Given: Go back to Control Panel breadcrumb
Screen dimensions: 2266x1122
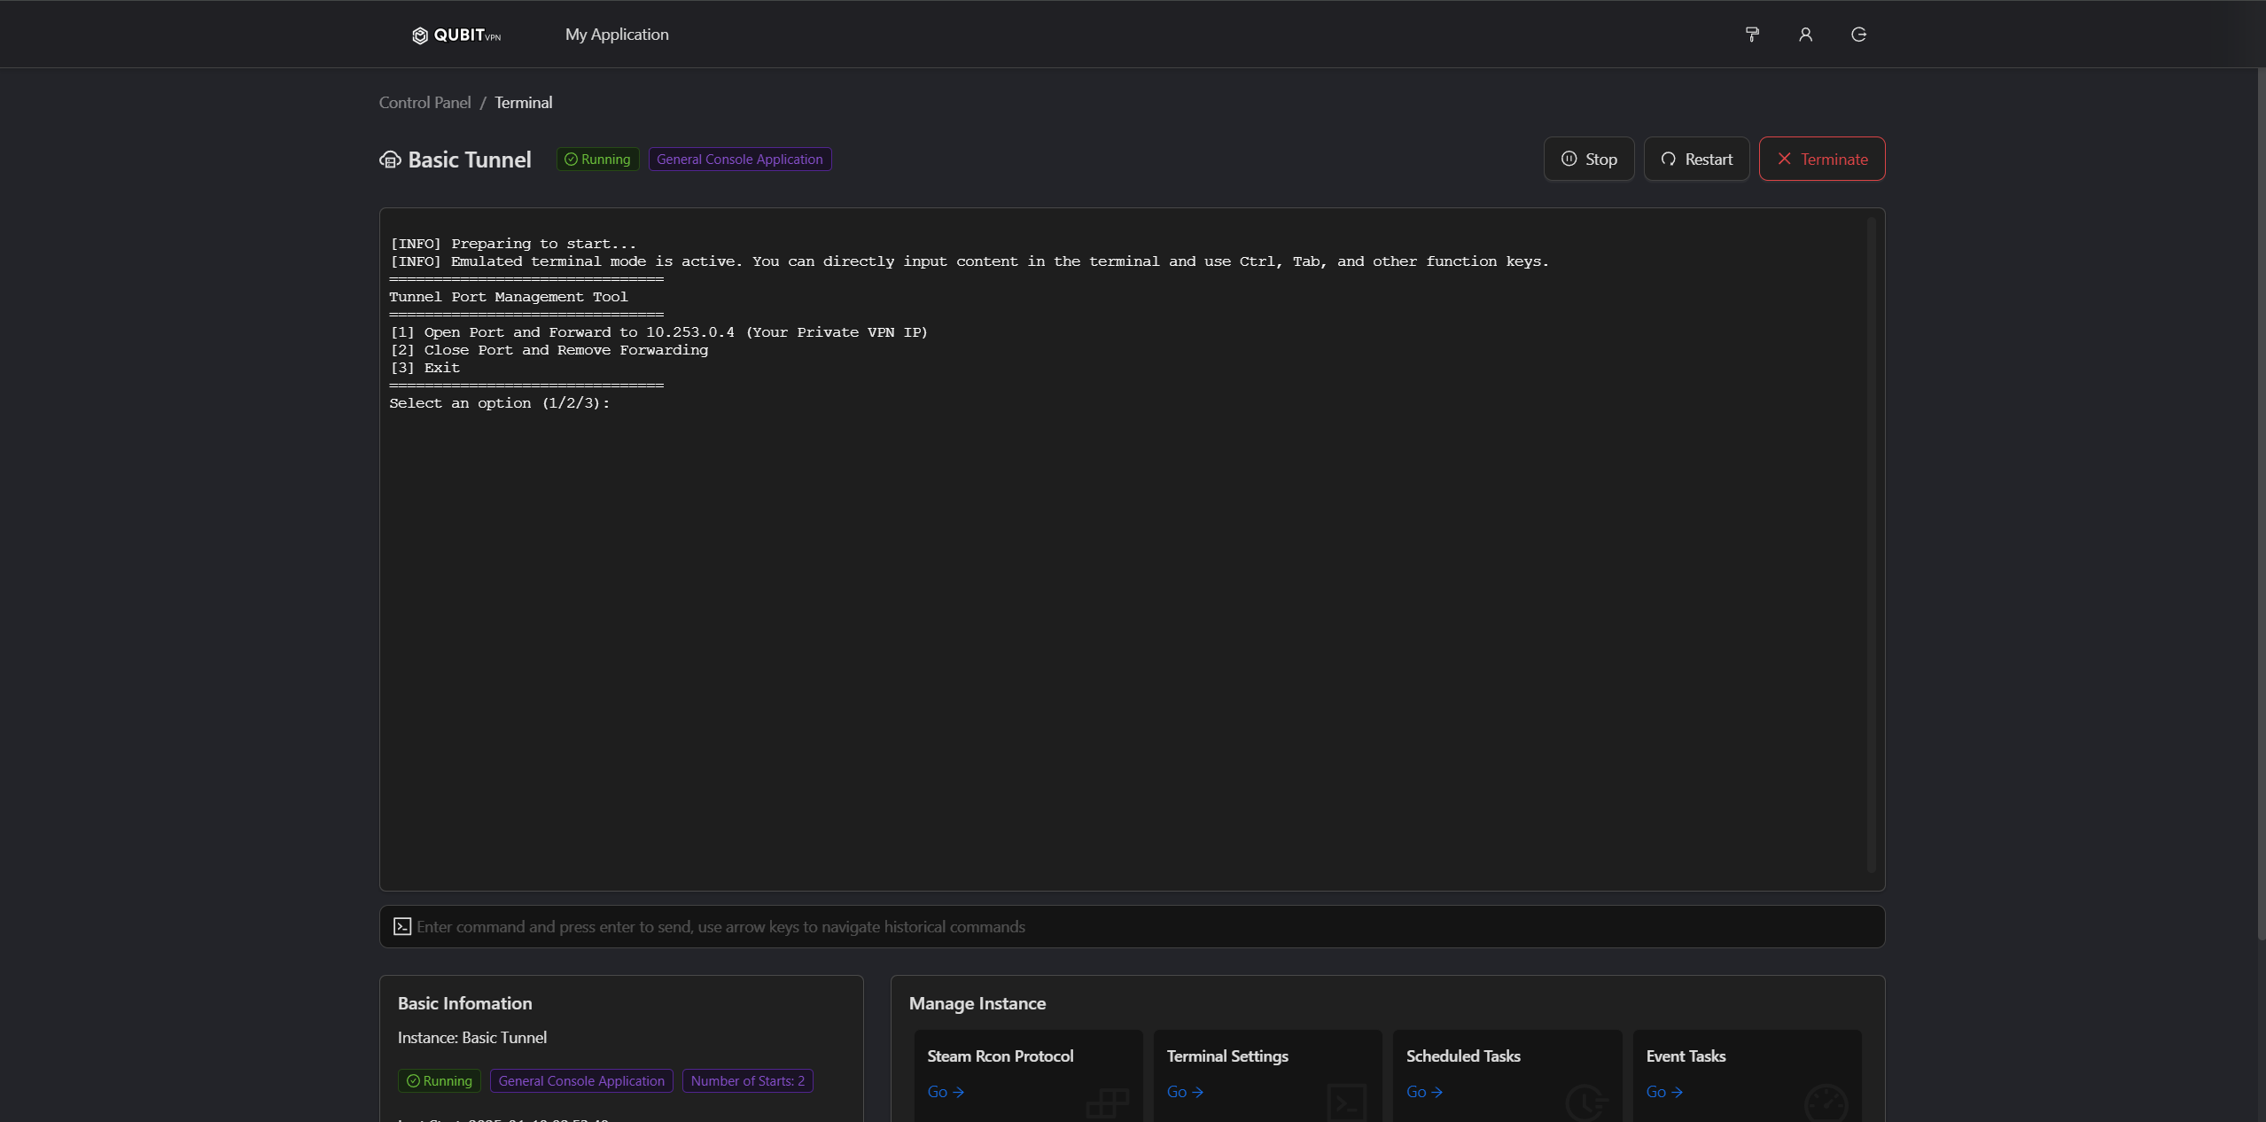Looking at the screenshot, I should tap(424, 103).
